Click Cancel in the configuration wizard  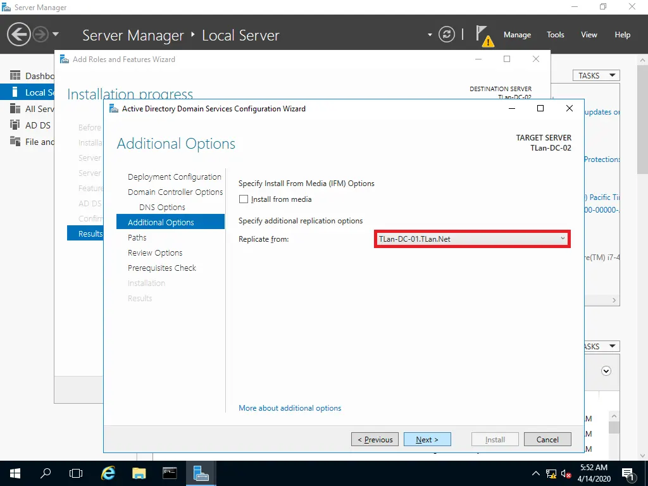point(547,439)
